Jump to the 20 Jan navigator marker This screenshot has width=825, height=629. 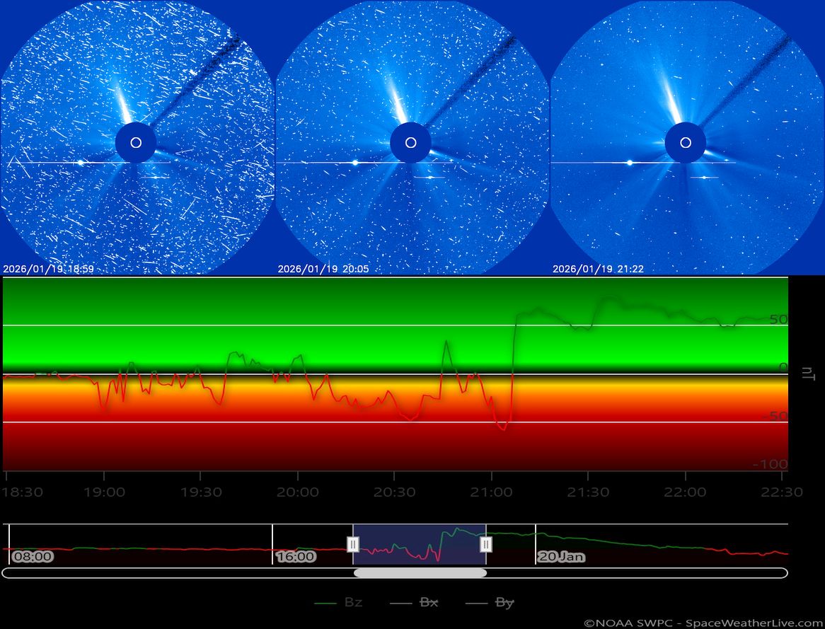pyautogui.click(x=561, y=557)
